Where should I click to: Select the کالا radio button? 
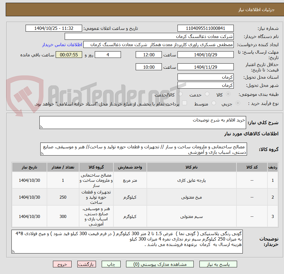pyautogui.click(x=228, y=94)
